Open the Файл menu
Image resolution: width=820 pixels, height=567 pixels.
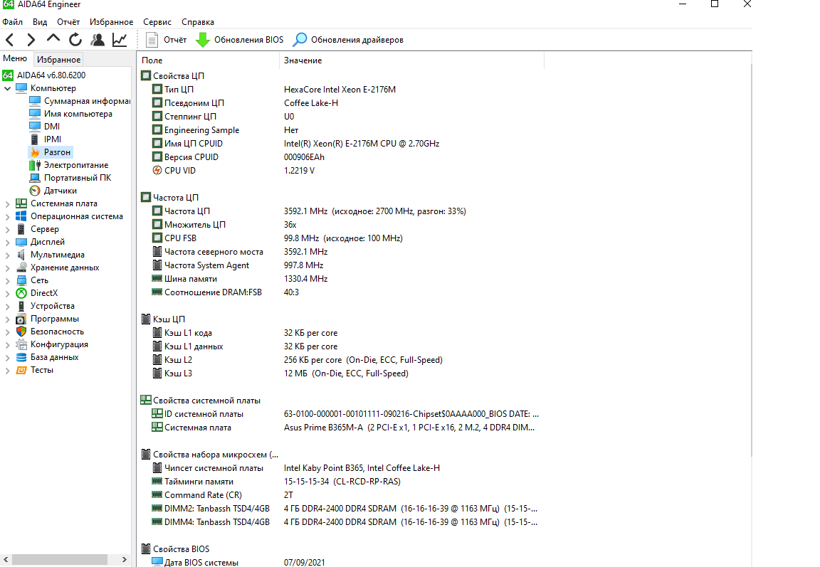point(13,22)
